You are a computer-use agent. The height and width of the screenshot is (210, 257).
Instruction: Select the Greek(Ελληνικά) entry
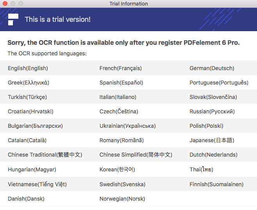(x=29, y=83)
